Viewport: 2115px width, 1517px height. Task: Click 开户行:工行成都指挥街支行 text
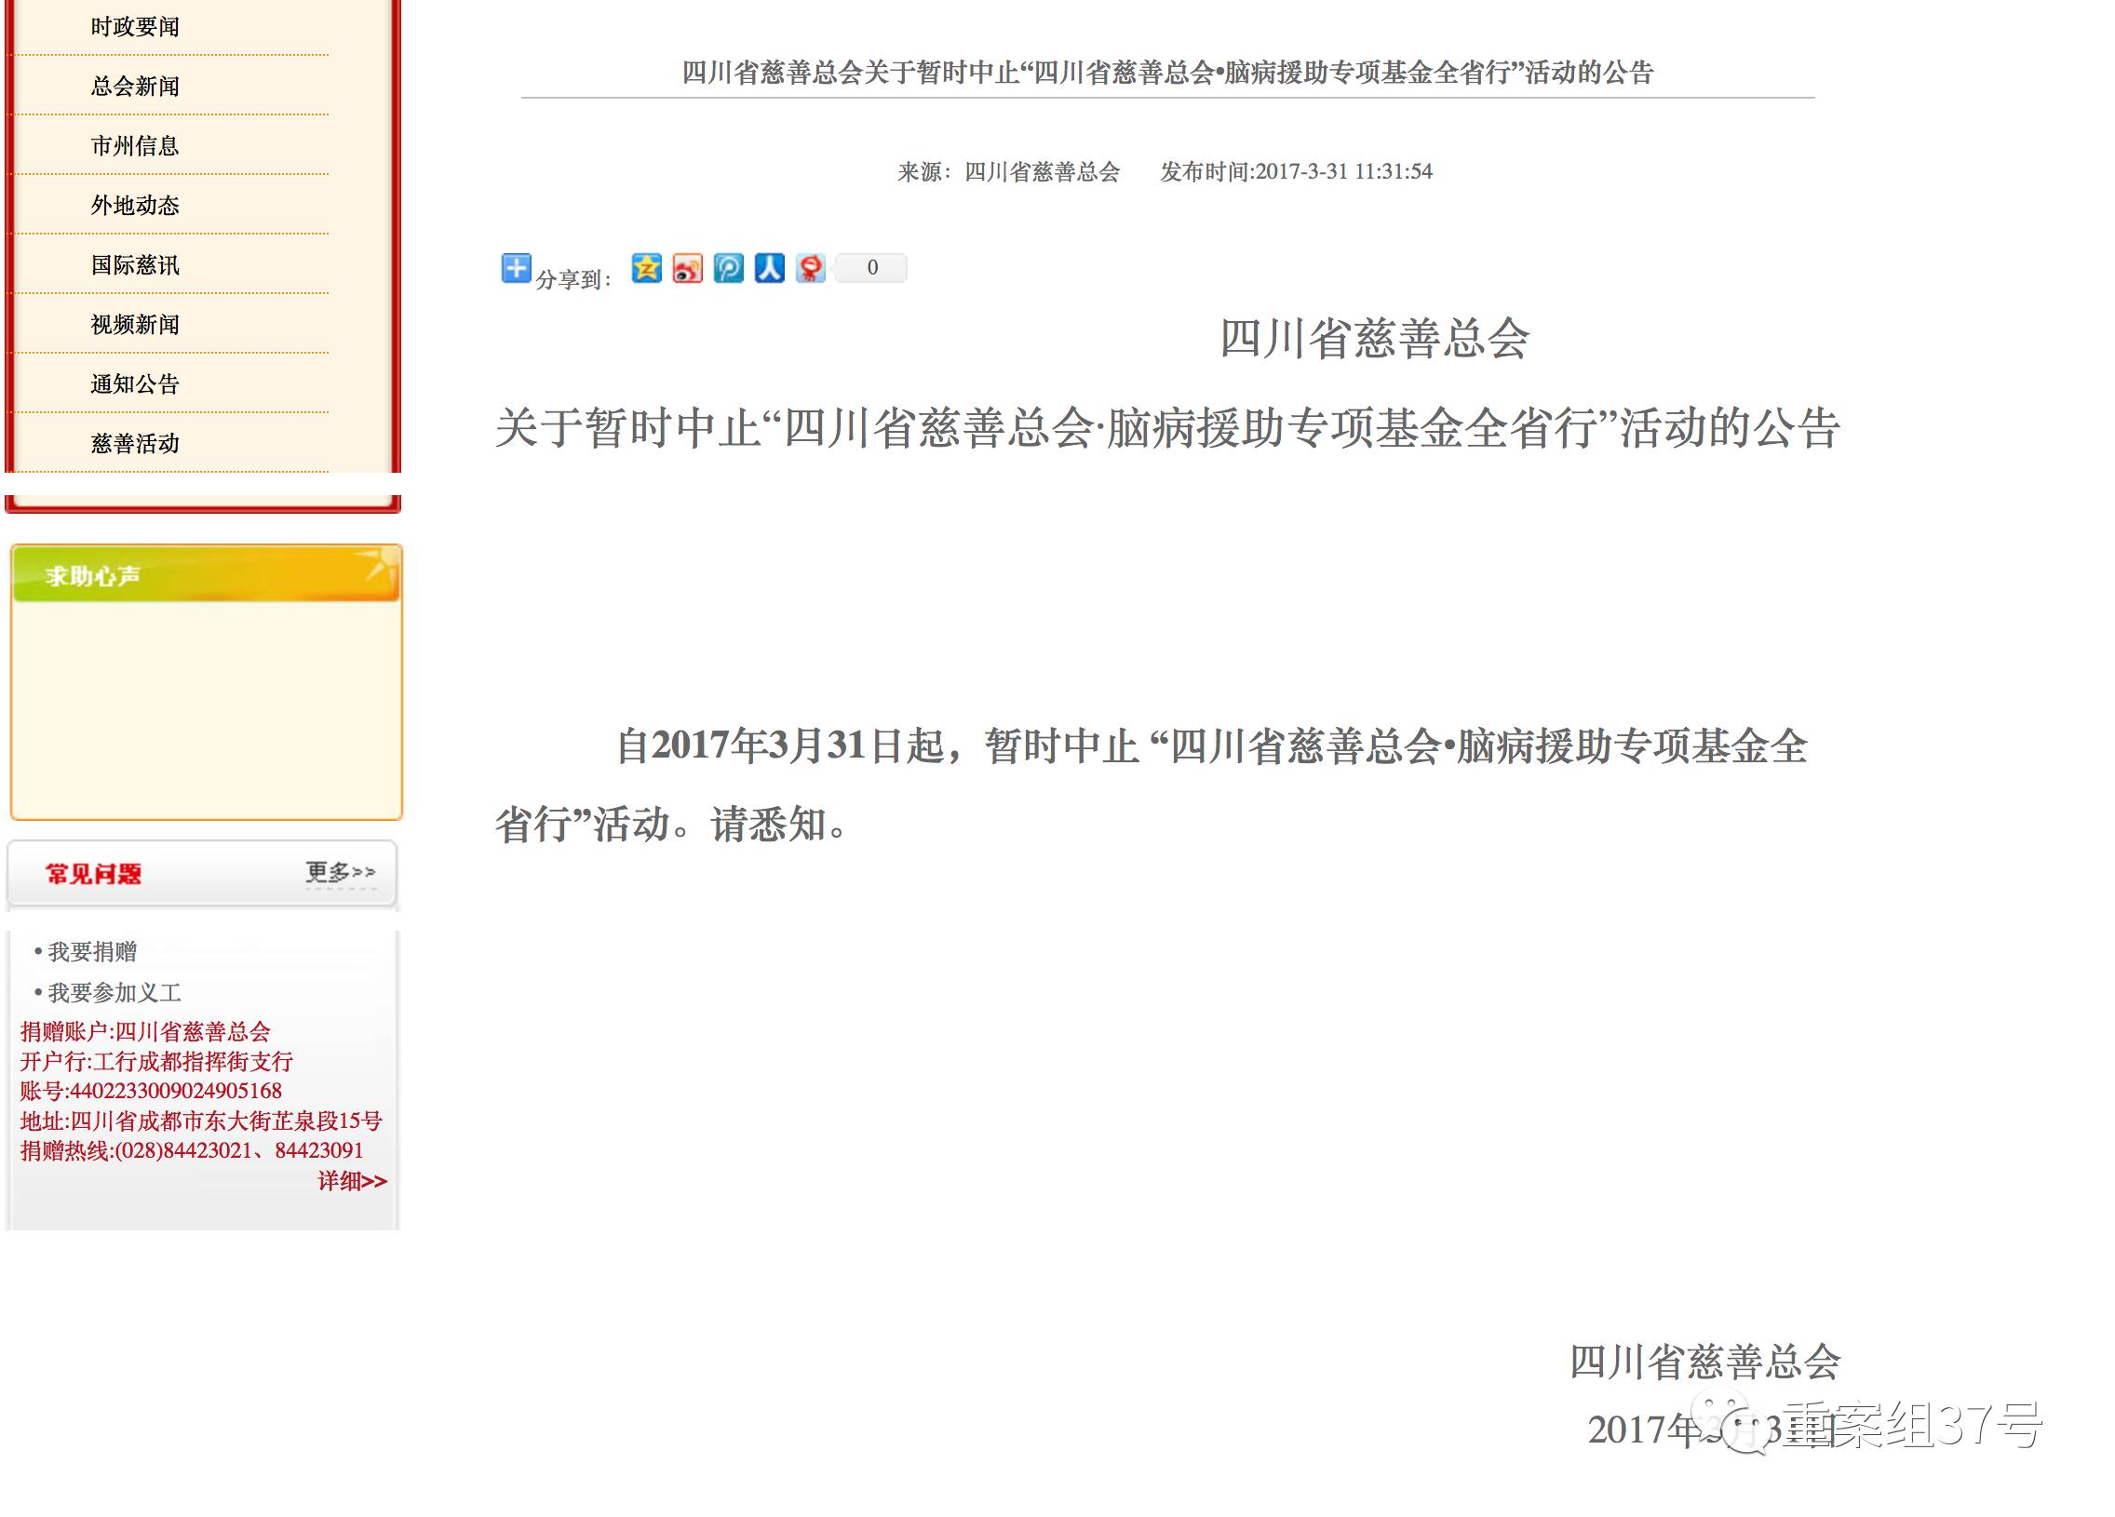[156, 1062]
